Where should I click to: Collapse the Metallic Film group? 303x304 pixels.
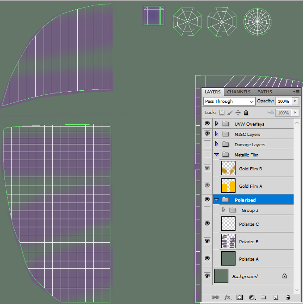pyautogui.click(x=217, y=155)
